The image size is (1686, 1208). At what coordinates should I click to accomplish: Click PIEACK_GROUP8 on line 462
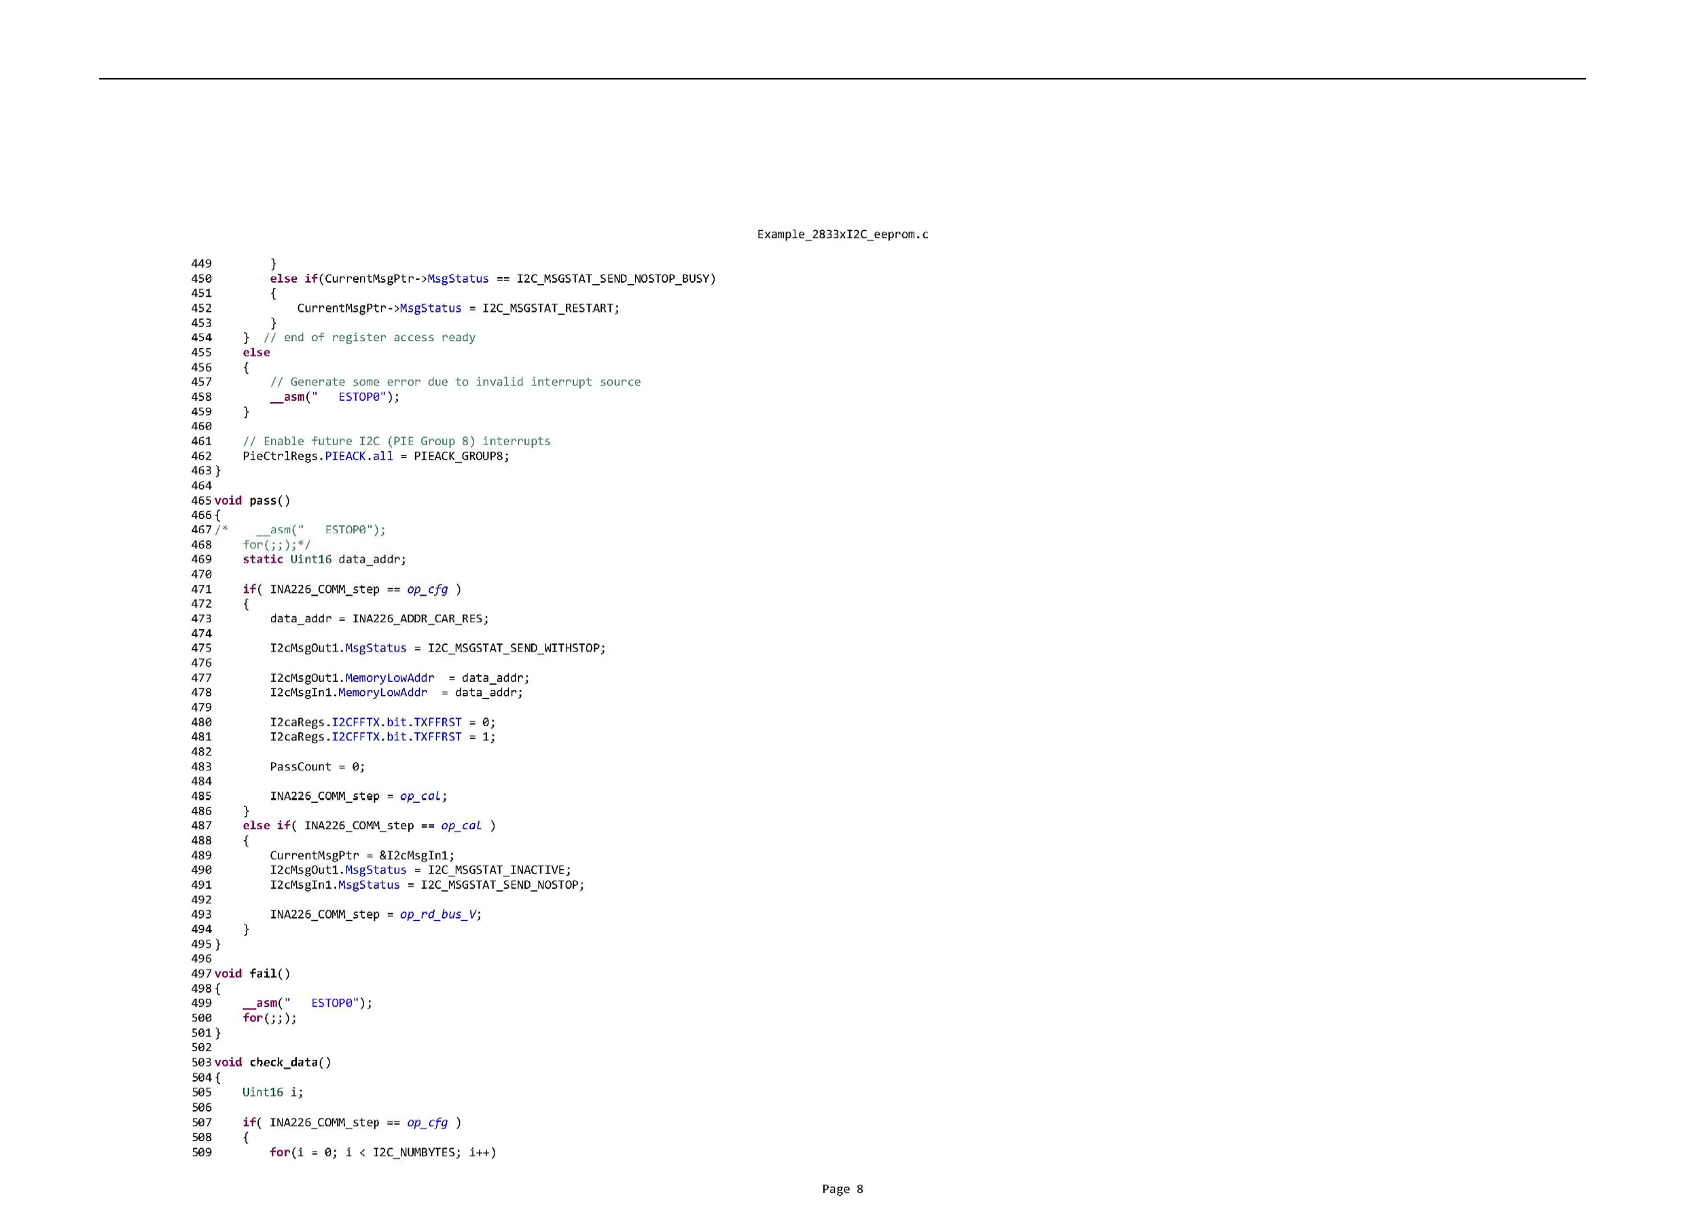pyautogui.click(x=458, y=456)
